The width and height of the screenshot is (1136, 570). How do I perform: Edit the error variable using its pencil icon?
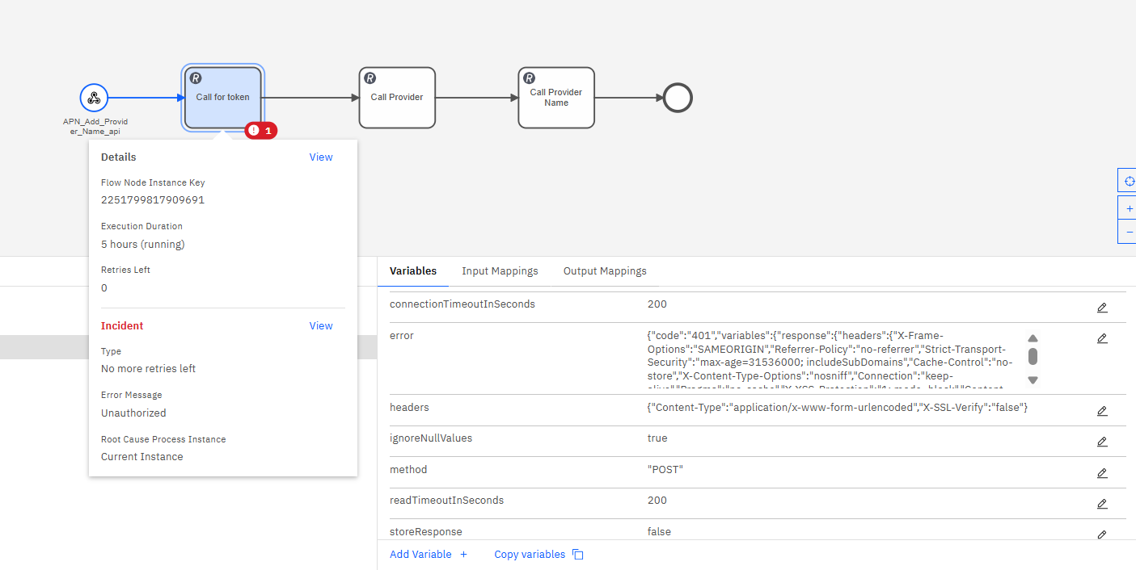[x=1102, y=338]
